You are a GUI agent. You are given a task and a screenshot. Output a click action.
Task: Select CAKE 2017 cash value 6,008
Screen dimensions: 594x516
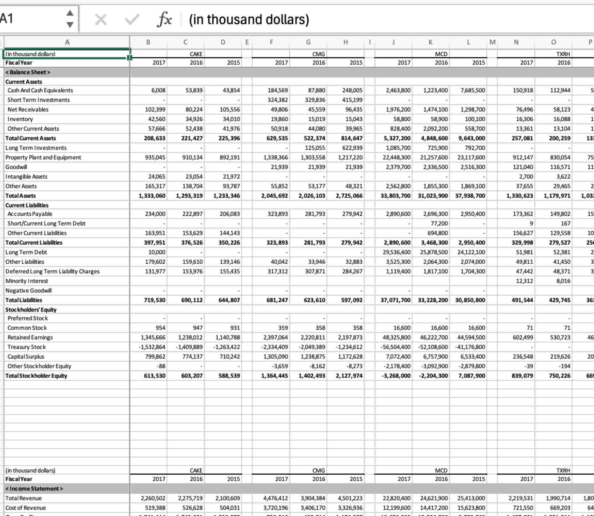(148, 91)
